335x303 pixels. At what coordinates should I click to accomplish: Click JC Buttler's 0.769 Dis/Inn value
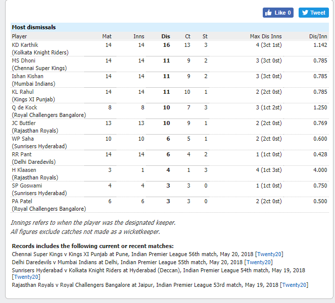point(320,123)
